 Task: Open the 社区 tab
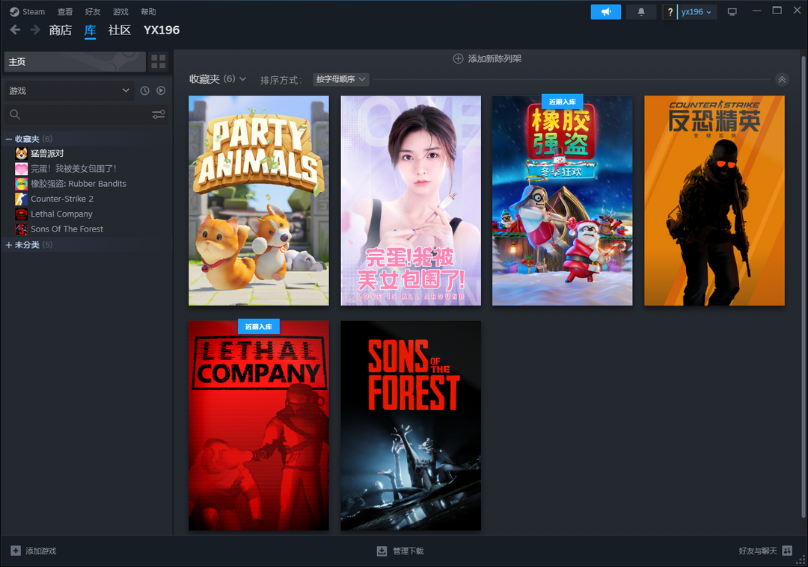(120, 31)
